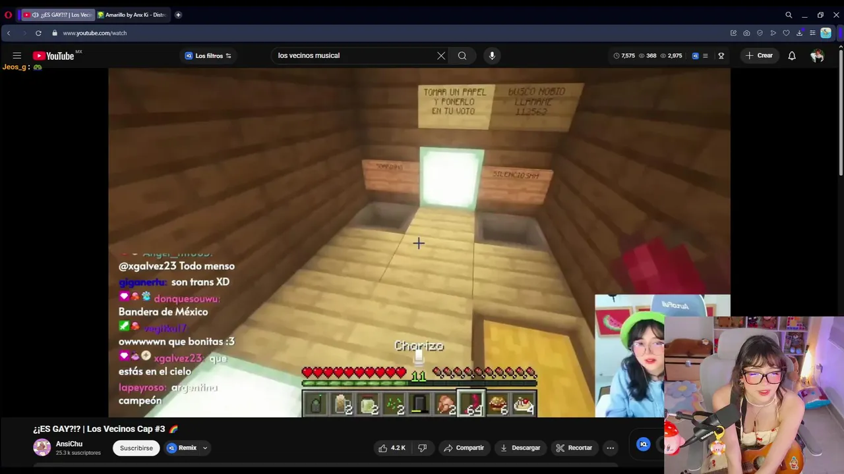
Task: Dislike the video
Action: 423,448
